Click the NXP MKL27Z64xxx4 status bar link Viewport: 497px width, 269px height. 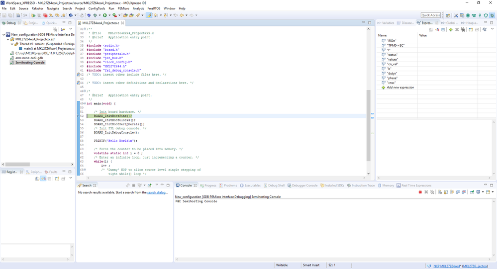tap(446, 266)
